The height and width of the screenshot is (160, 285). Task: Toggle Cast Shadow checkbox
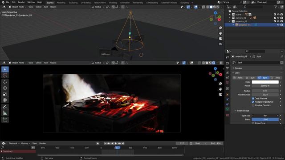pos(253,98)
